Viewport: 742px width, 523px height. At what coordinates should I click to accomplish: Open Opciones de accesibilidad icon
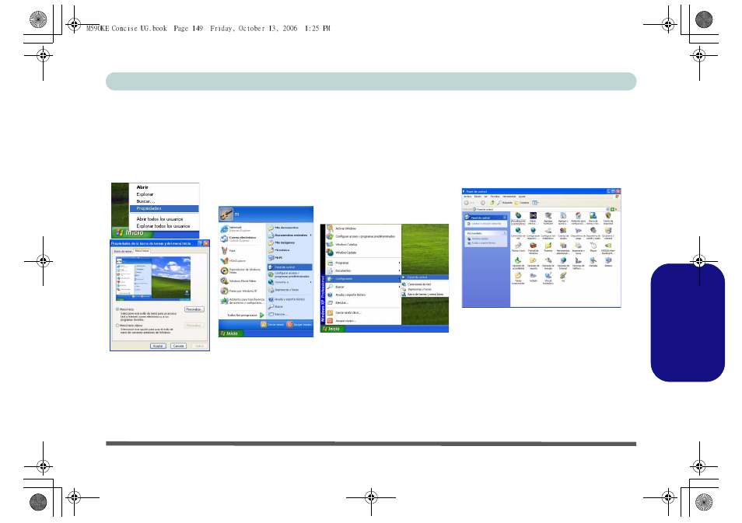pos(518,261)
